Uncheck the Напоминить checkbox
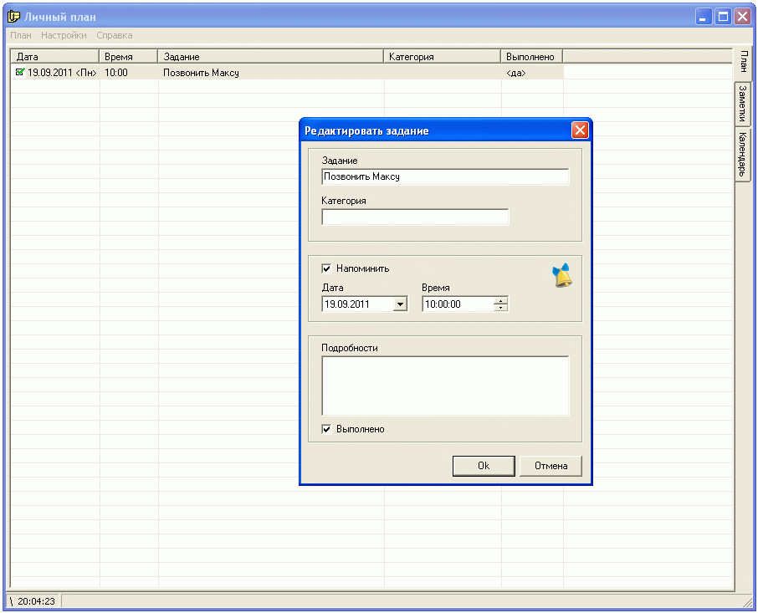The width and height of the screenshot is (758, 613). 326,268
